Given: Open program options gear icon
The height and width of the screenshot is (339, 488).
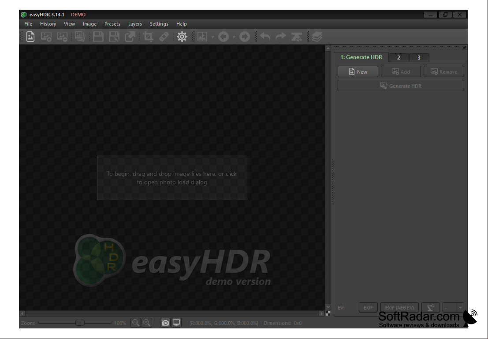Looking at the screenshot, I should (x=182, y=37).
